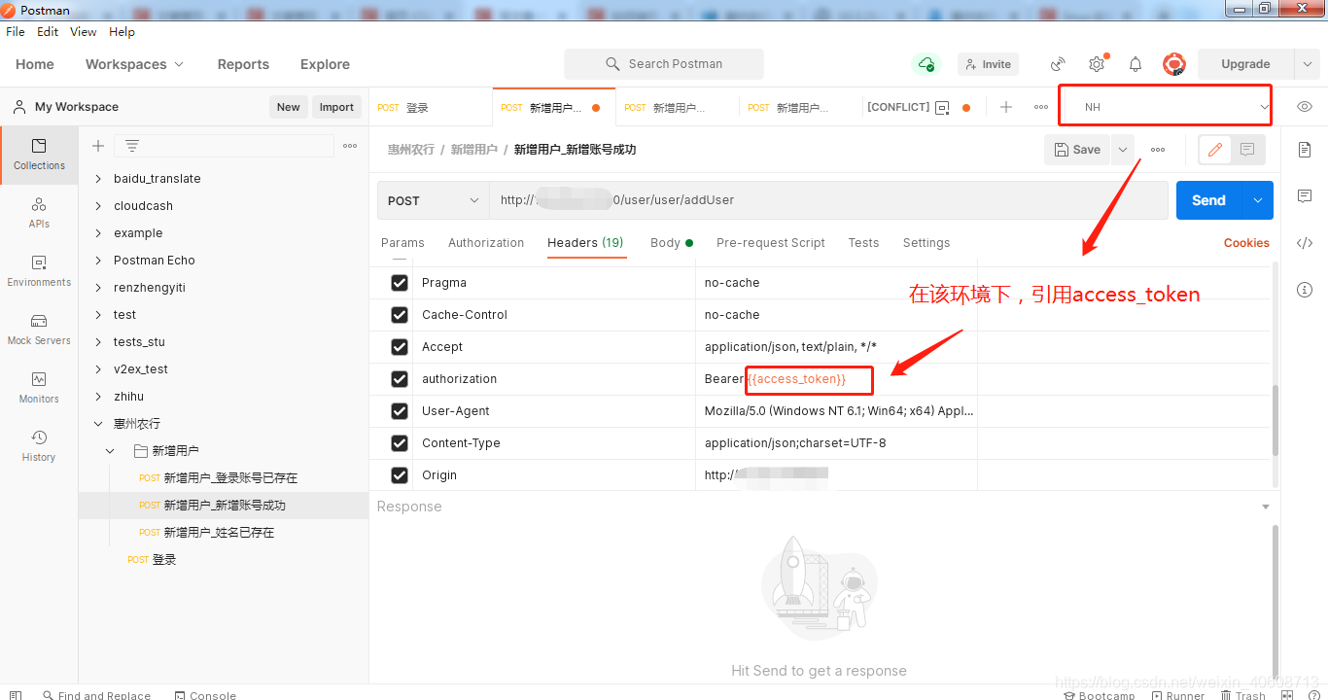Switch to comment mode icon

click(x=1247, y=150)
